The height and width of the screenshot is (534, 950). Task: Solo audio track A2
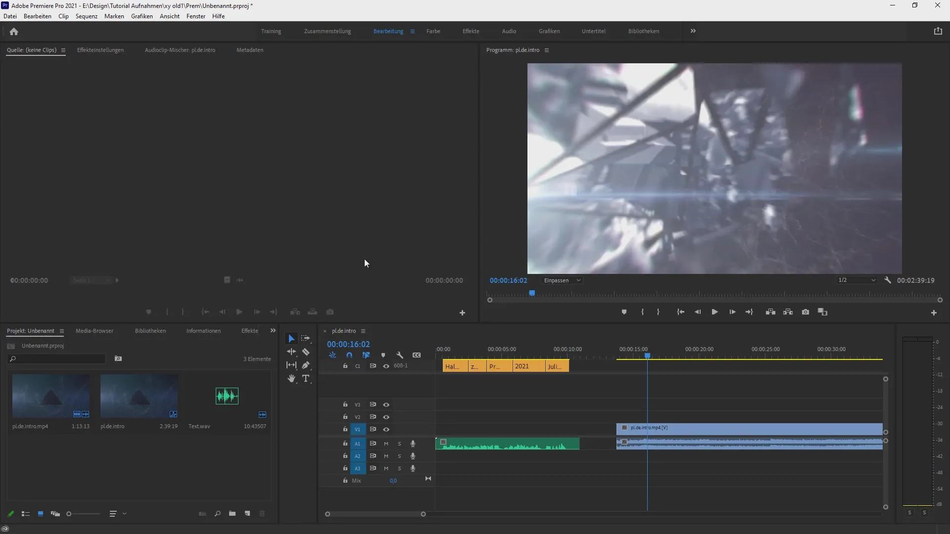coord(399,456)
